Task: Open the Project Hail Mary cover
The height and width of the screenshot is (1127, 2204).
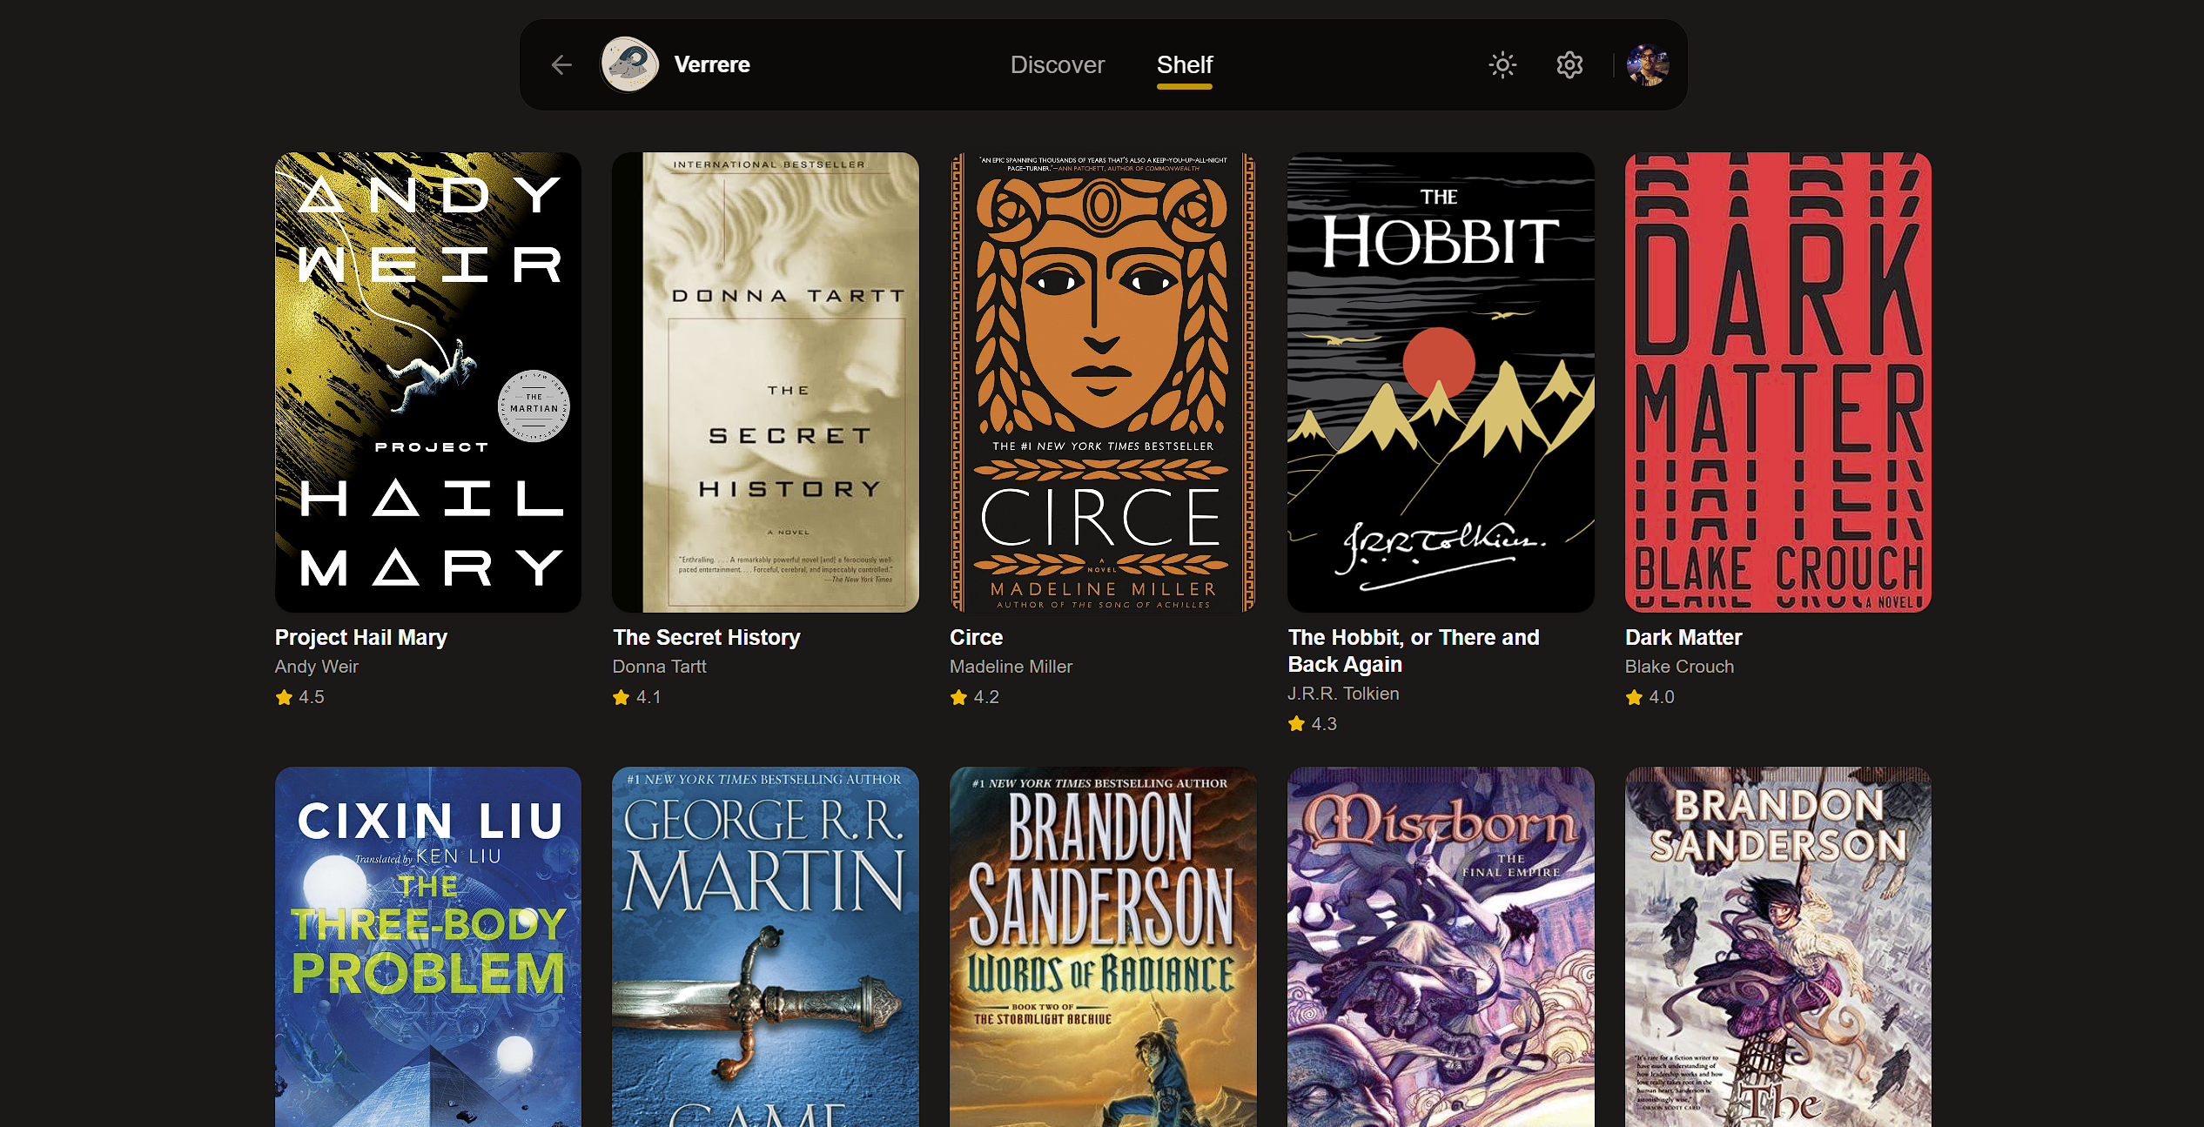Action: (x=428, y=382)
